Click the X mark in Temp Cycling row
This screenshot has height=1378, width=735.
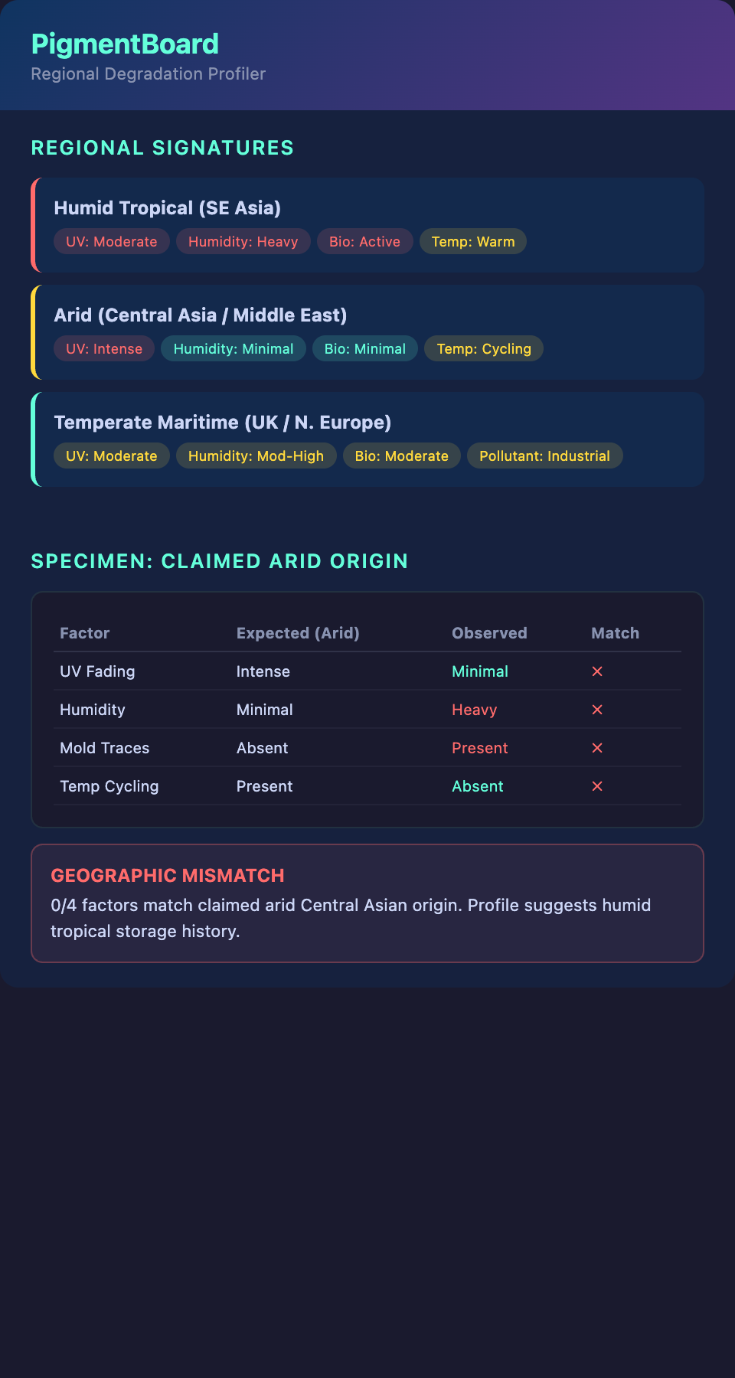(x=597, y=786)
